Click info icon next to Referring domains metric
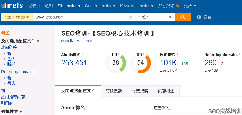Image resolution: width=242 pixels, height=115 pixels. click(x=240, y=54)
